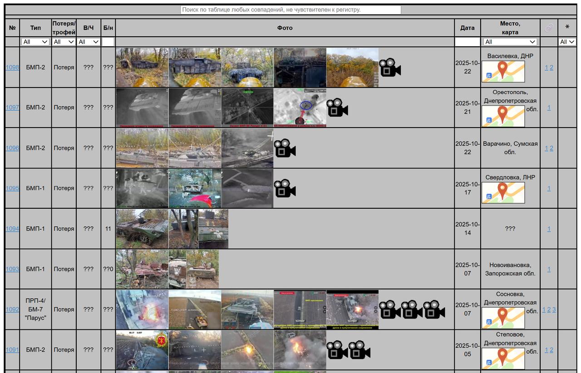Open source link 2 in row 1091

pos(551,350)
